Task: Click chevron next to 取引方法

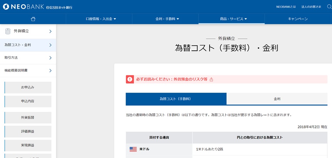Action: [51, 58]
